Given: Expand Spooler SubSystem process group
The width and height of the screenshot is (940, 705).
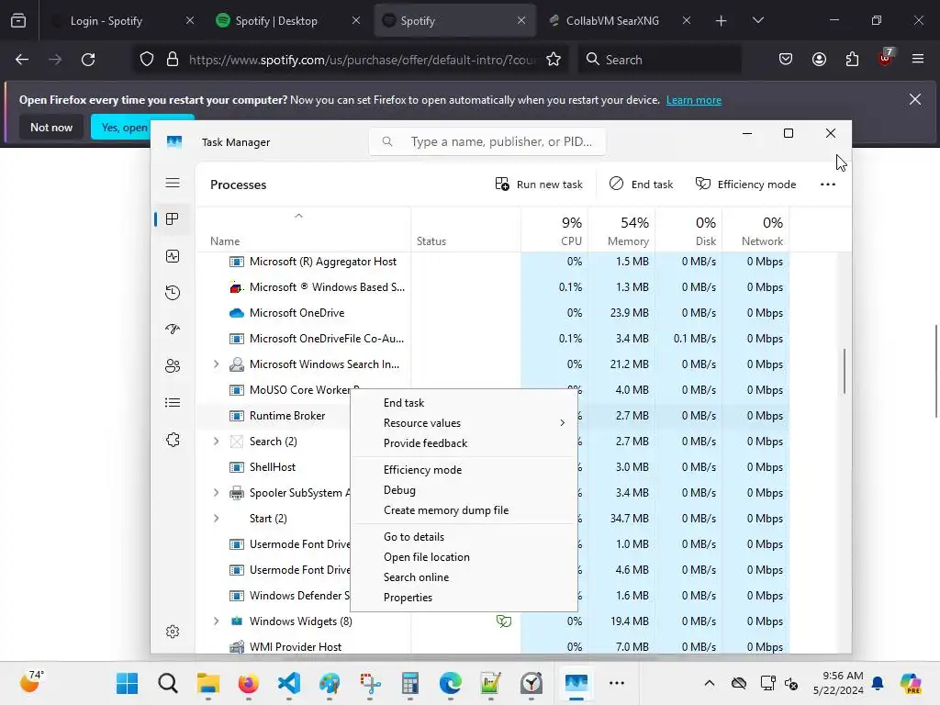Looking at the screenshot, I should coord(216,493).
